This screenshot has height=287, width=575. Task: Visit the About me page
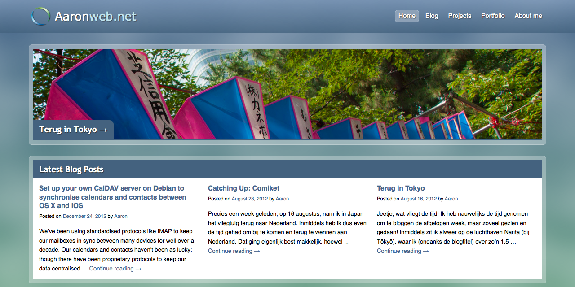tap(528, 16)
